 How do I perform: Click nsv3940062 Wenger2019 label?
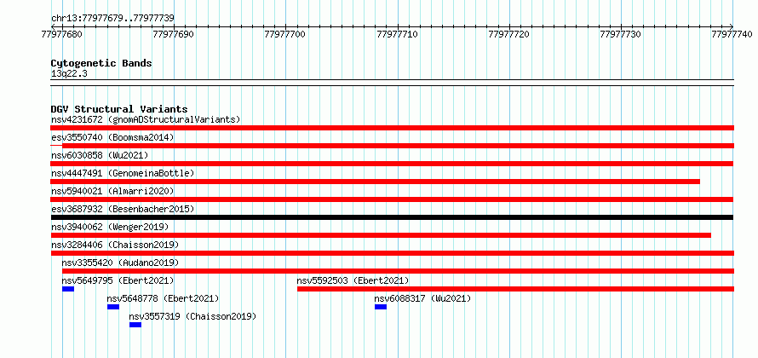coord(110,227)
